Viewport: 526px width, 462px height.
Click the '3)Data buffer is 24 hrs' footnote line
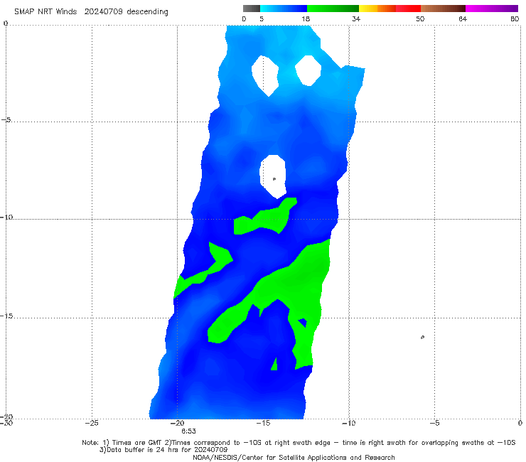pyautogui.click(x=163, y=450)
